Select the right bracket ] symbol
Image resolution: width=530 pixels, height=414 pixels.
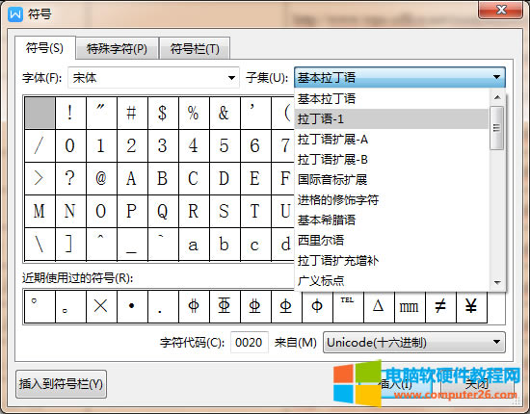(70, 244)
